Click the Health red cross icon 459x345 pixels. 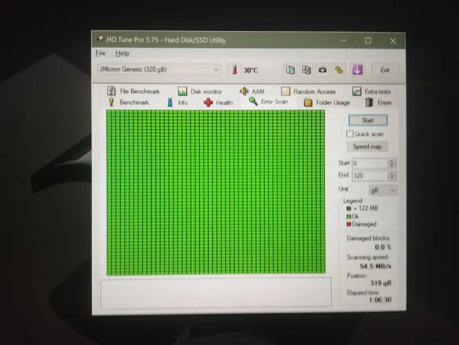click(x=208, y=103)
